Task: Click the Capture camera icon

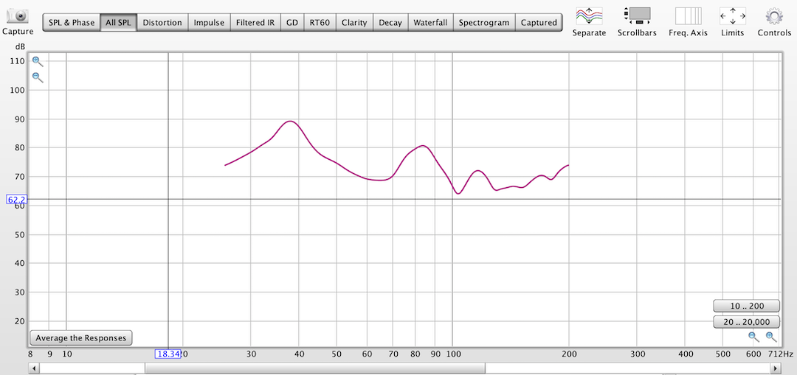Action: [18, 16]
